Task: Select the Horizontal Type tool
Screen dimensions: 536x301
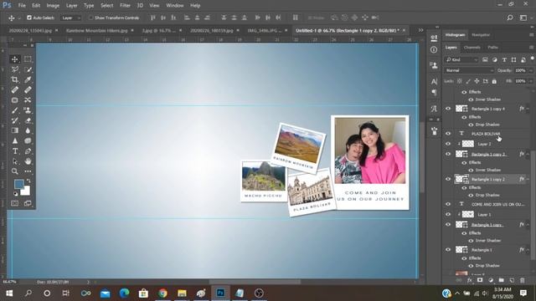Action: [15, 151]
